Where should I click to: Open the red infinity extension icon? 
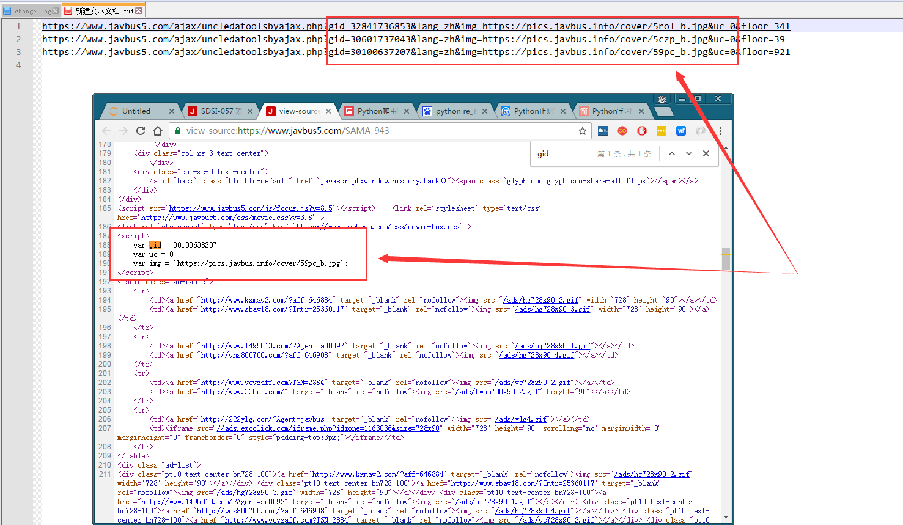622,131
